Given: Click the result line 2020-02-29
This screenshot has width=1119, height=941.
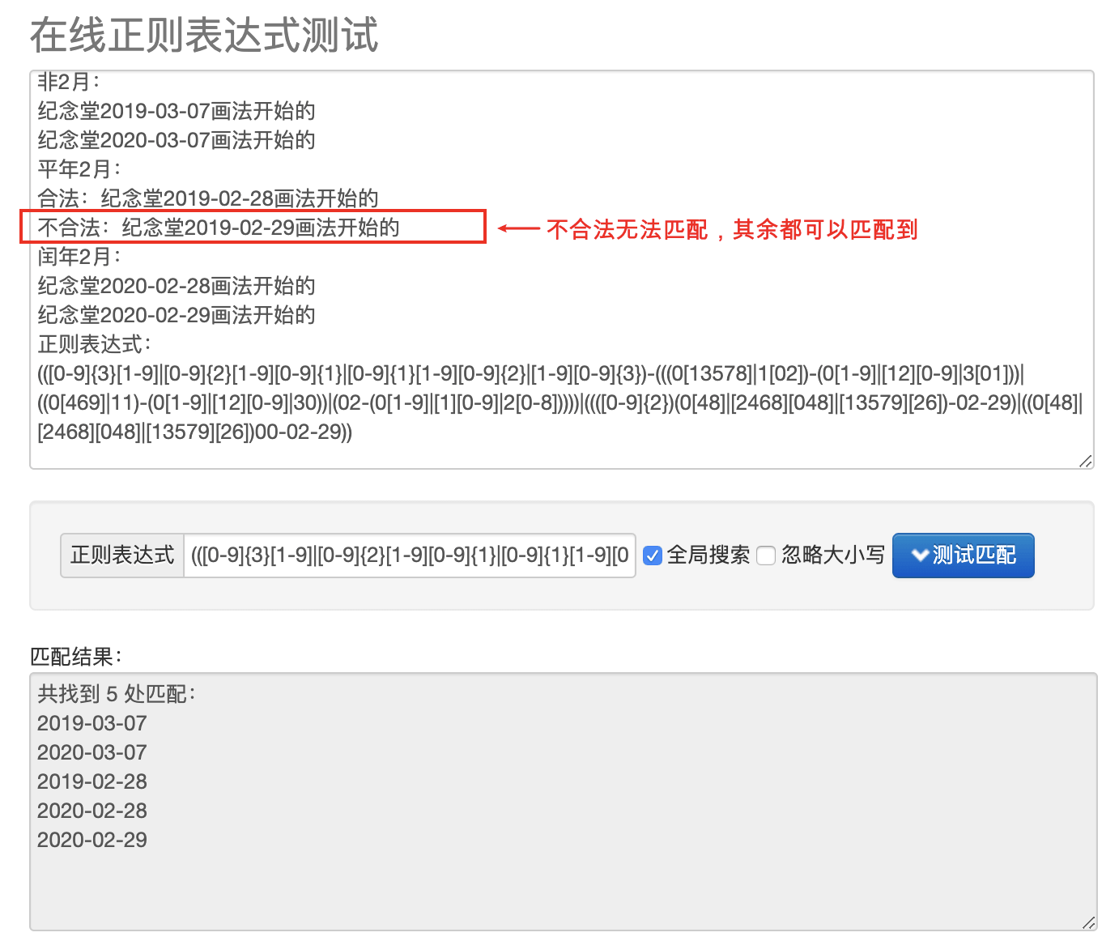Looking at the screenshot, I should click(x=92, y=840).
